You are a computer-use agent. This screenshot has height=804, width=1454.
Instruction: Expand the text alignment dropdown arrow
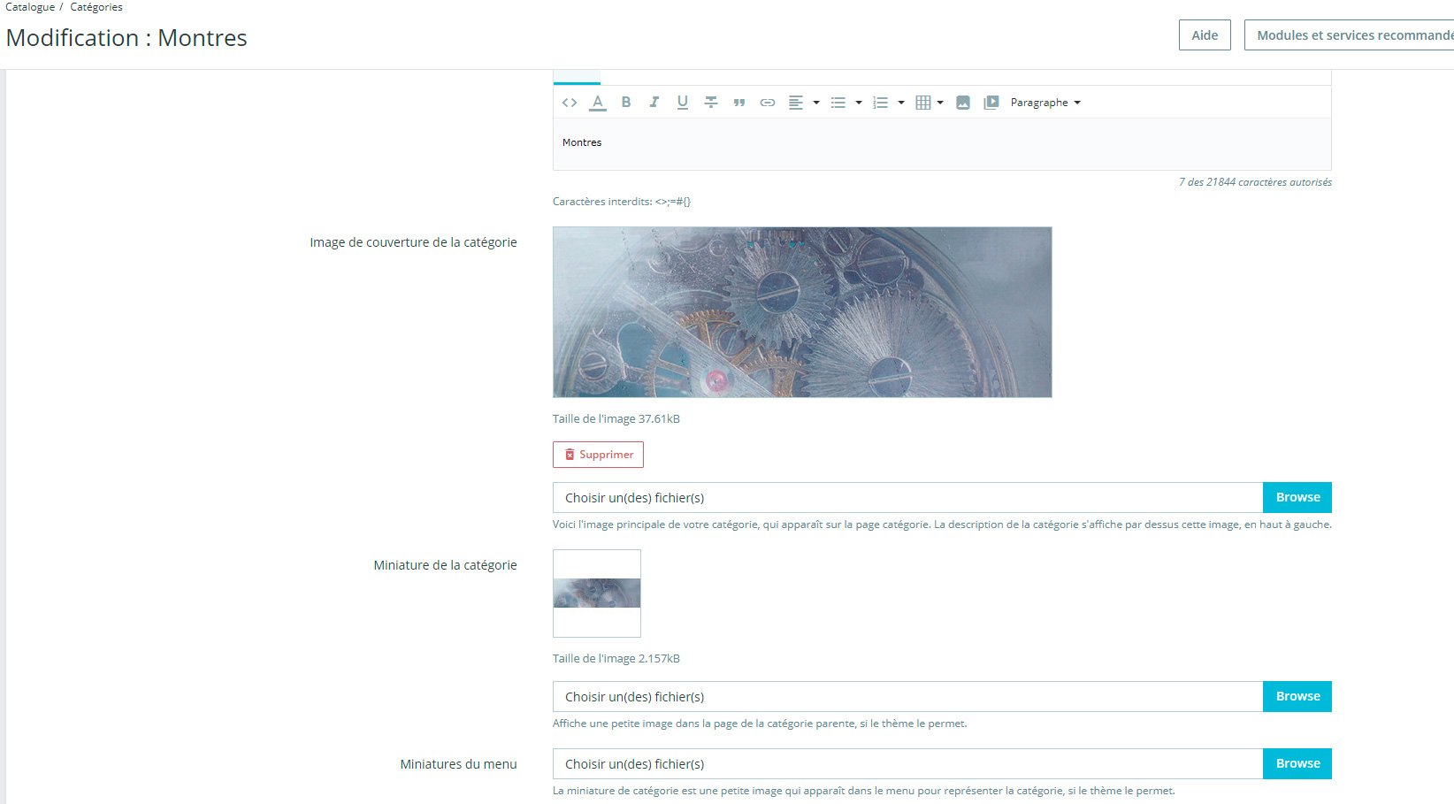(x=816, y=103)
